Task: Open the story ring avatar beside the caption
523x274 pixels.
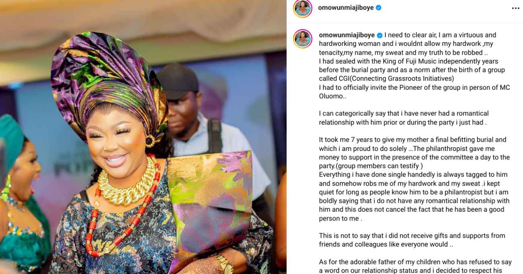Action: click(x=303, y=39)
